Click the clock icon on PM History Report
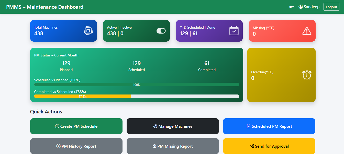This screenshot has width=344, height=154. 59,146
